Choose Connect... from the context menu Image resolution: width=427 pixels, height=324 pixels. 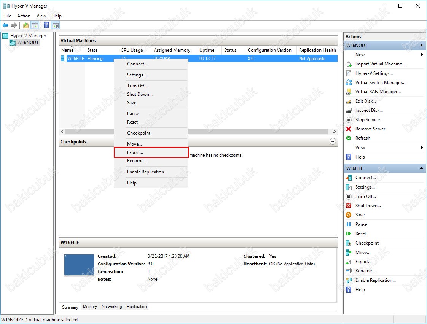(151, 64)
